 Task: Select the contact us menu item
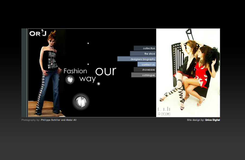coord(147,64)
